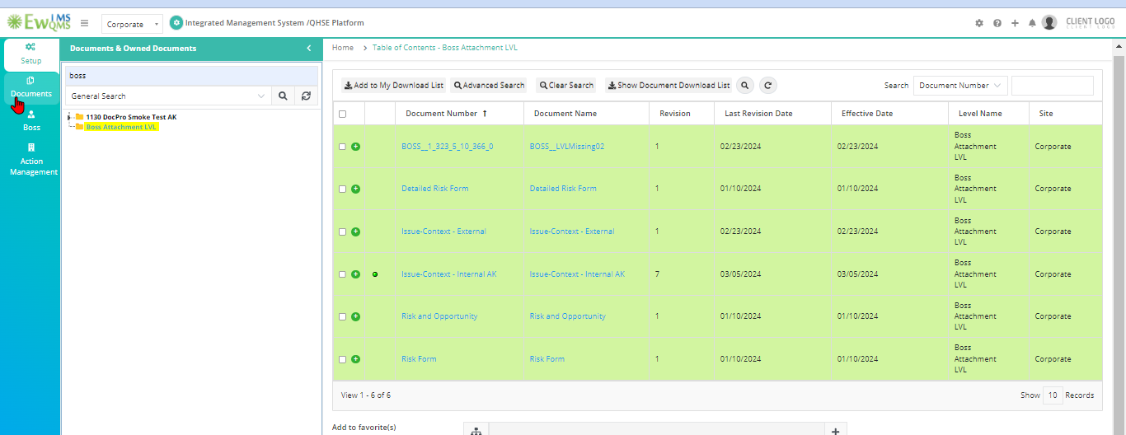Open the BOSS__LVLMissing02 document name link

coord(567,147)
